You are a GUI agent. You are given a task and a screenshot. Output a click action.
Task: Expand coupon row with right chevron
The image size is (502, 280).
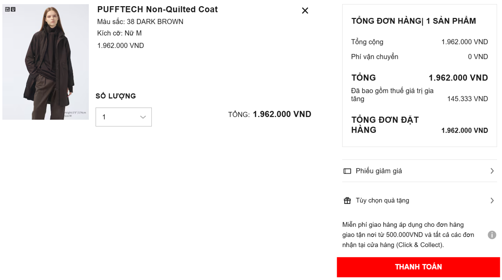[x=492, y=171]
